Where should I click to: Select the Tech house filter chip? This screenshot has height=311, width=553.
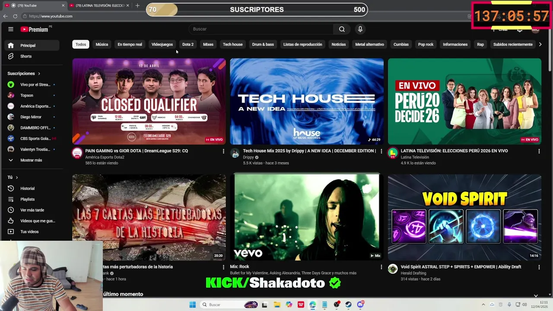(x=232, y=44)
